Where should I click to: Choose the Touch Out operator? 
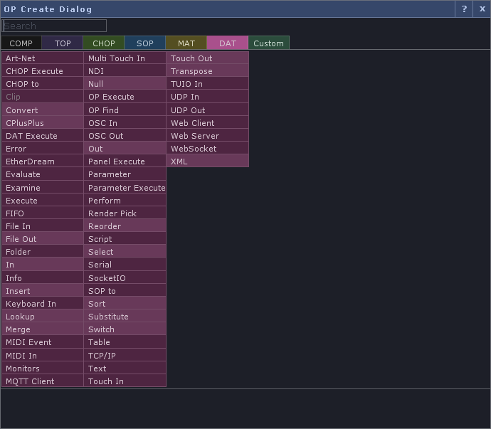(x=208, y=58)
